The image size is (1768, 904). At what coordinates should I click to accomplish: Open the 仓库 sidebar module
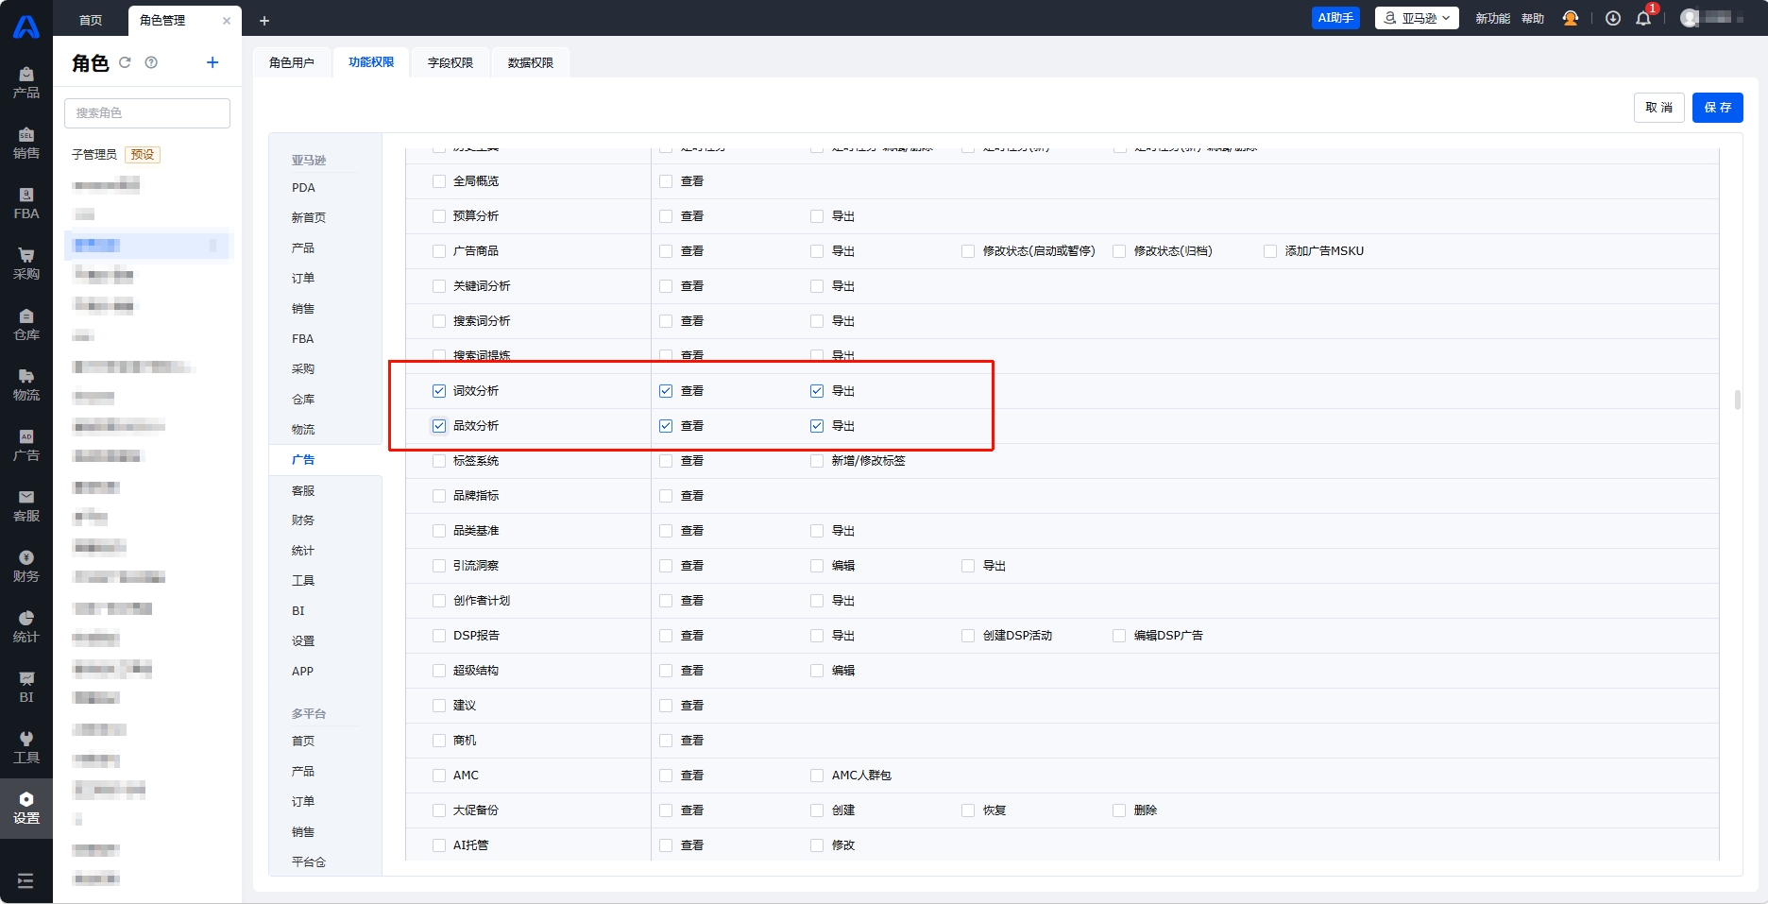(26, 325)
